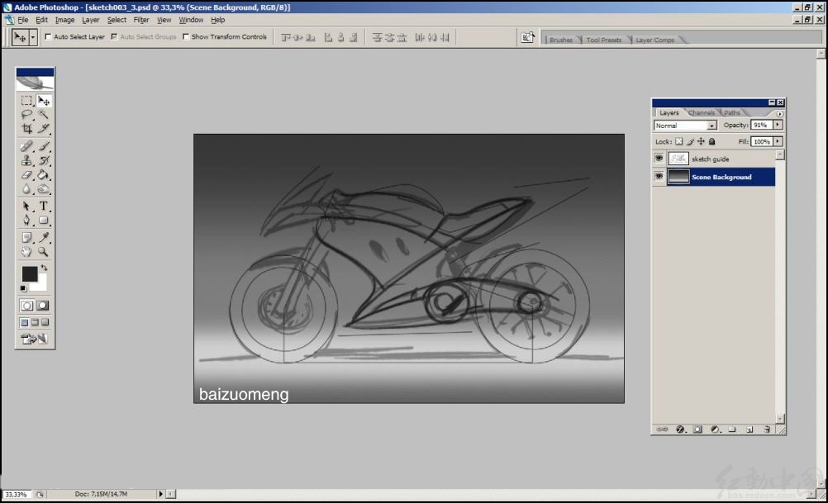Select the Lasso tool
The width and height of the screenshot is (828, 503).
point(26,114)
